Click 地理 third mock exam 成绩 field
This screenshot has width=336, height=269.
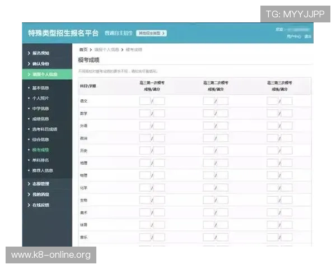[273, 163]
